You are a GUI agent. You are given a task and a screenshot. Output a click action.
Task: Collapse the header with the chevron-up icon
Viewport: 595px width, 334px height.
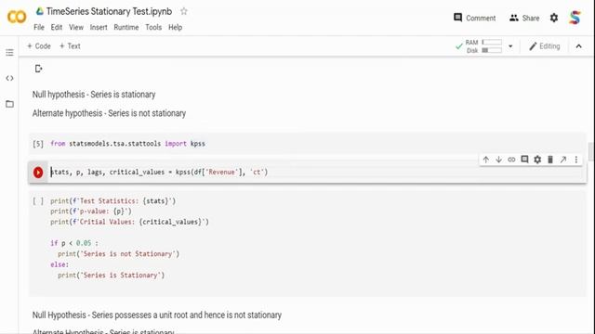click(578, 46)
